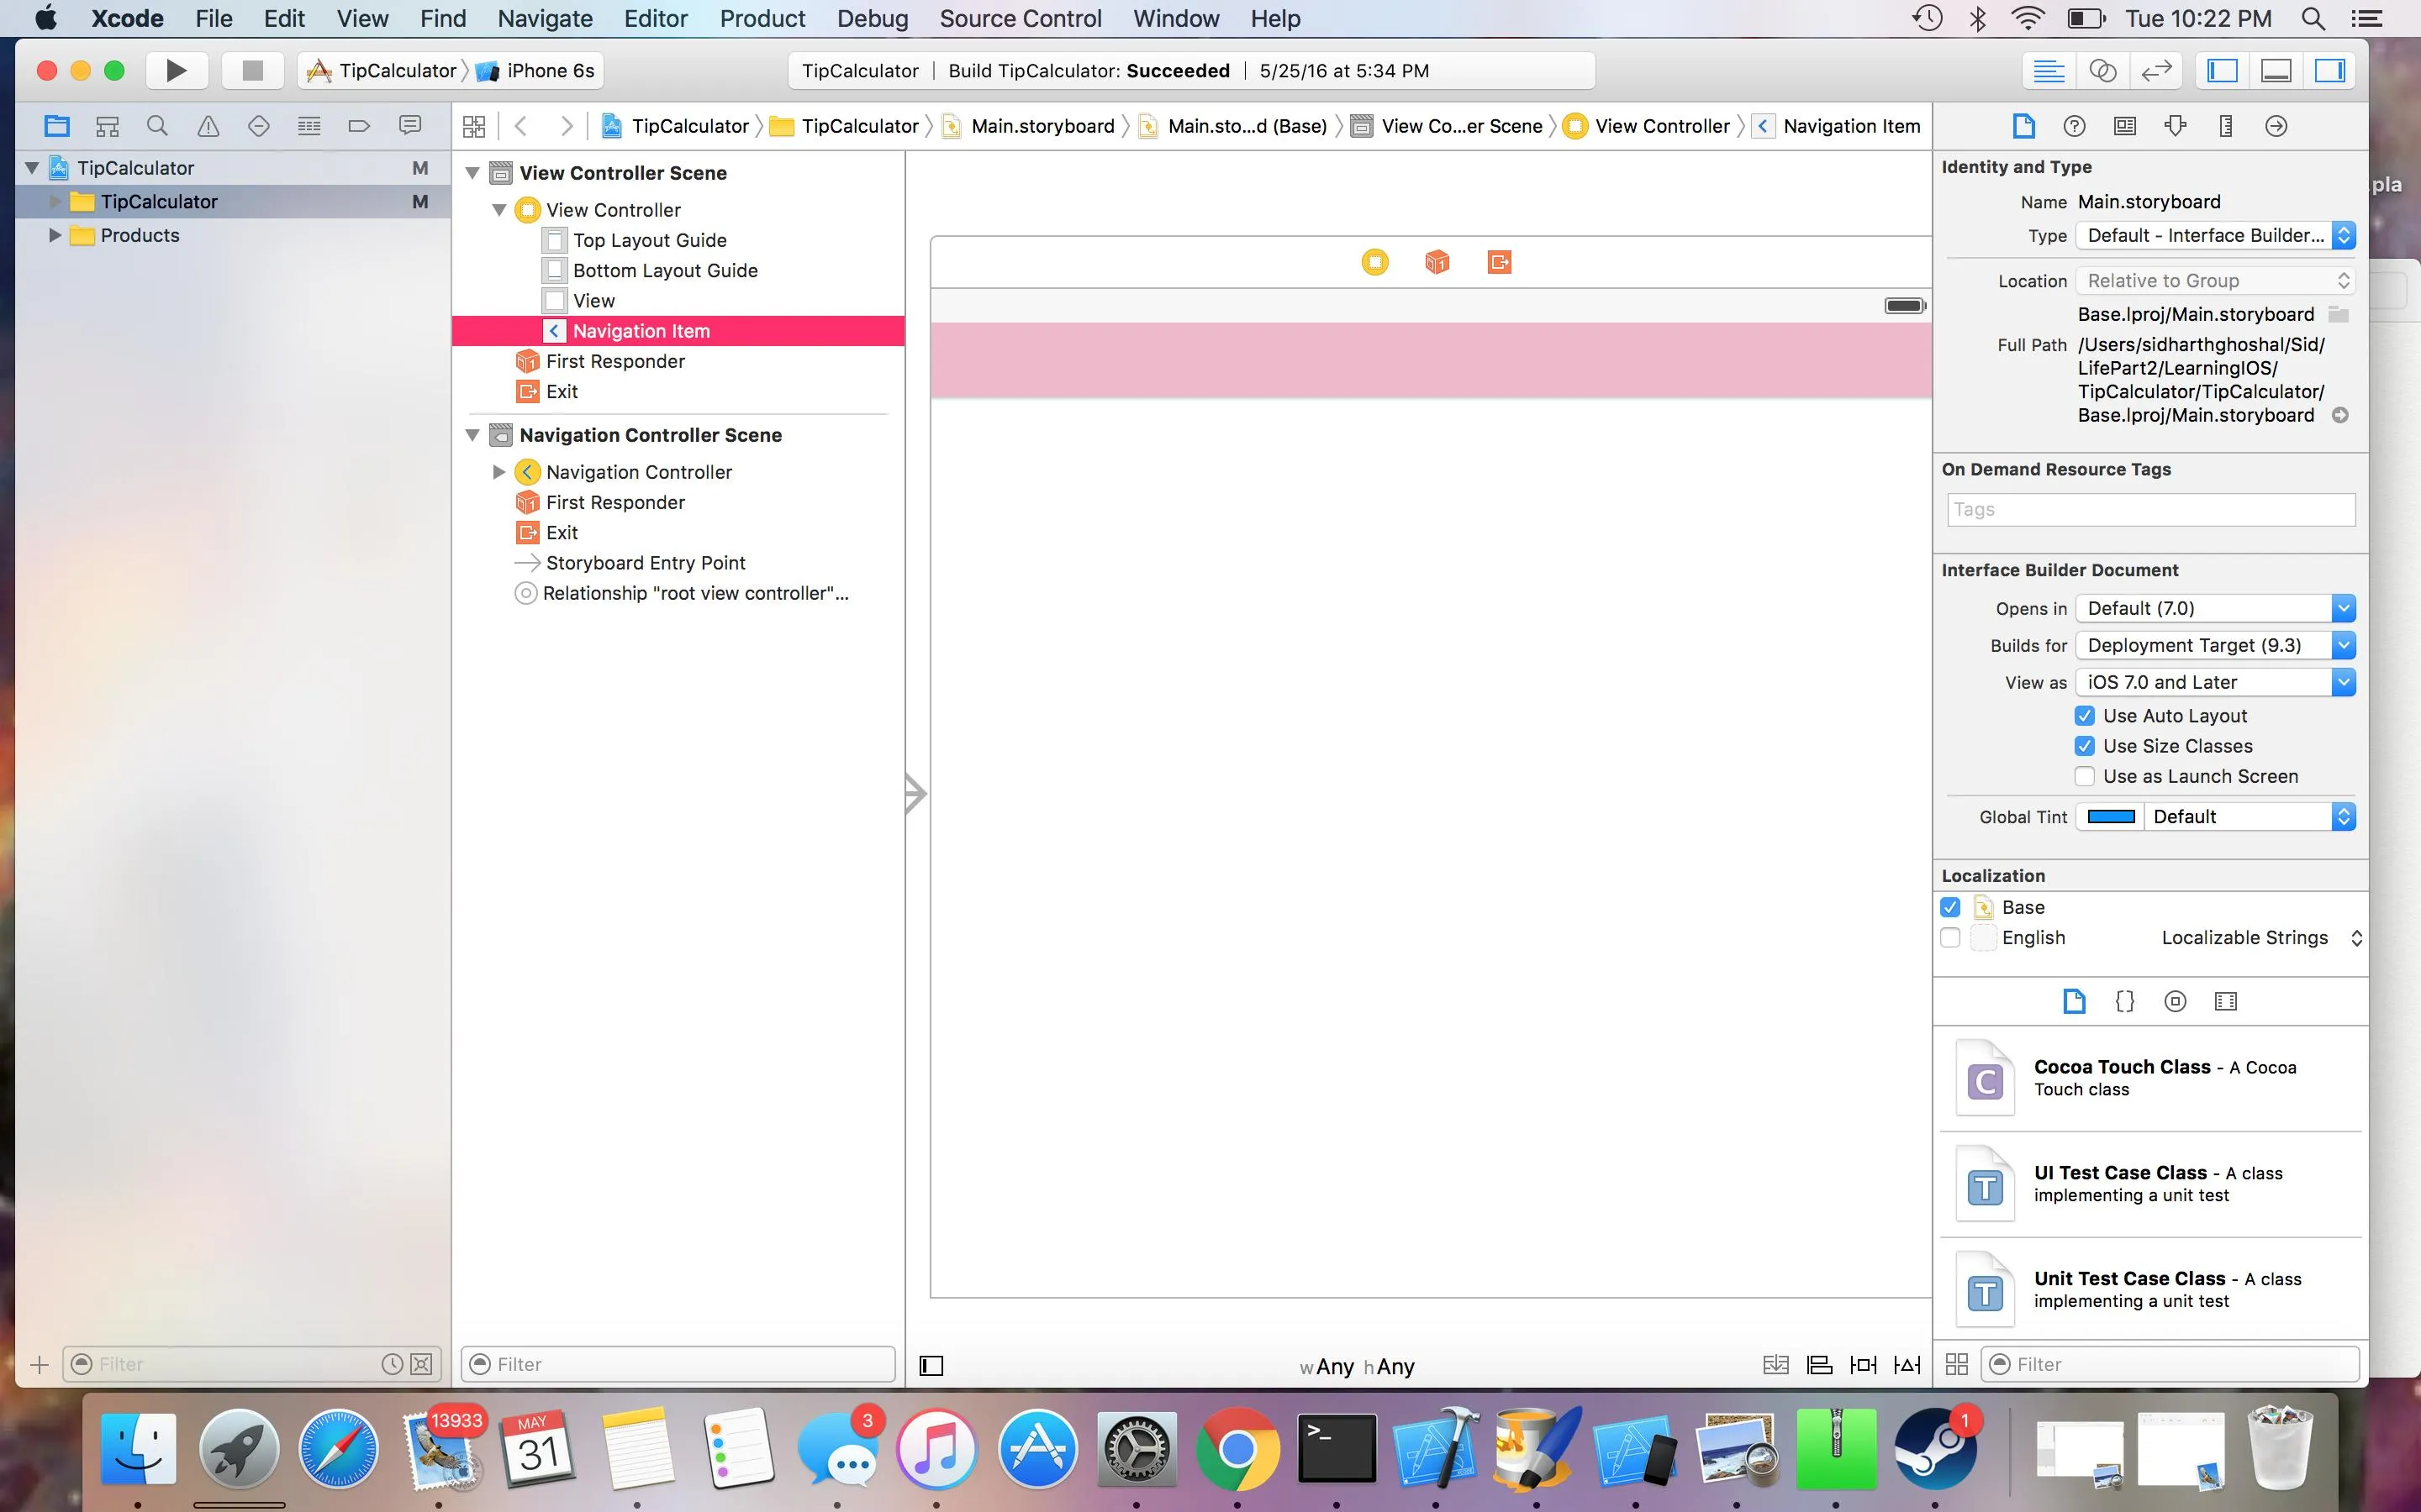Expand the Navigation Controller tree item
2421x1512 pixels.
(498, 472)
